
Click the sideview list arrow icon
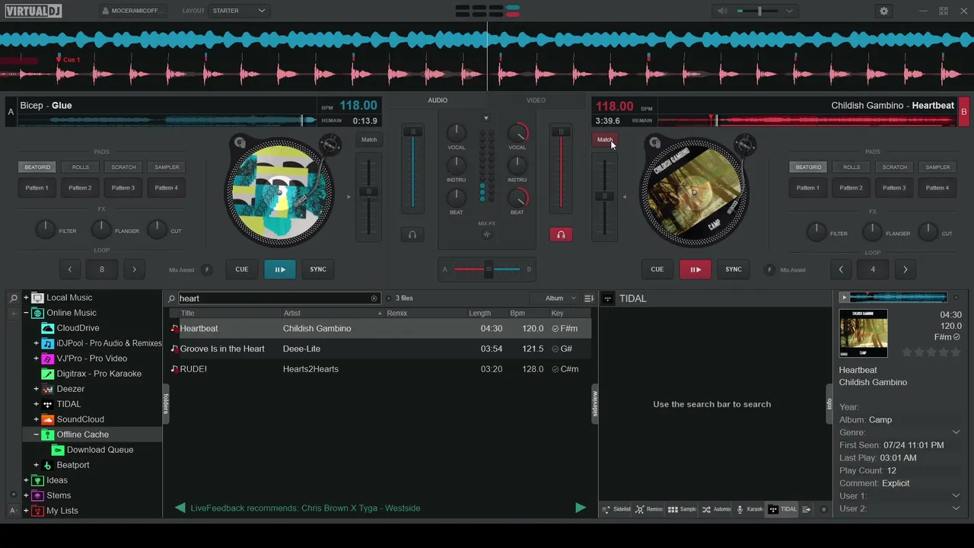click(x=807, y=509)
